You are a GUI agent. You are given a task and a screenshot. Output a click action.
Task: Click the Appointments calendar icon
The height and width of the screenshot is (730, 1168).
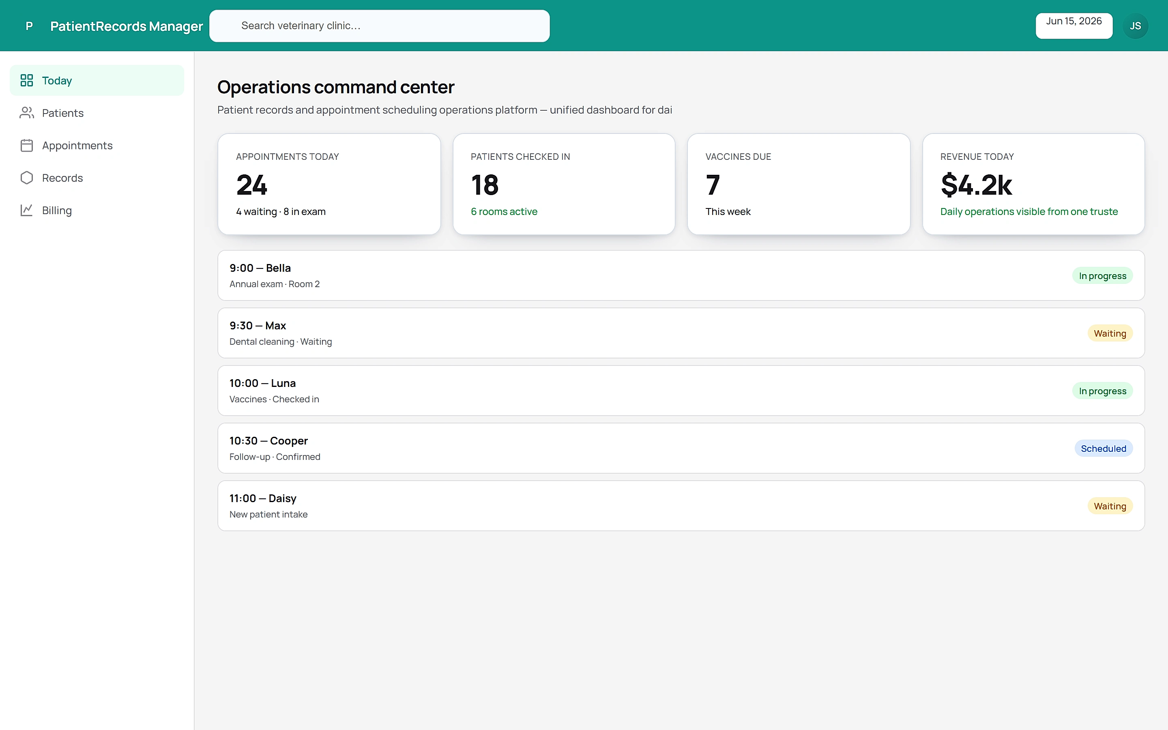pyautogui.click(x=26, y=145)
